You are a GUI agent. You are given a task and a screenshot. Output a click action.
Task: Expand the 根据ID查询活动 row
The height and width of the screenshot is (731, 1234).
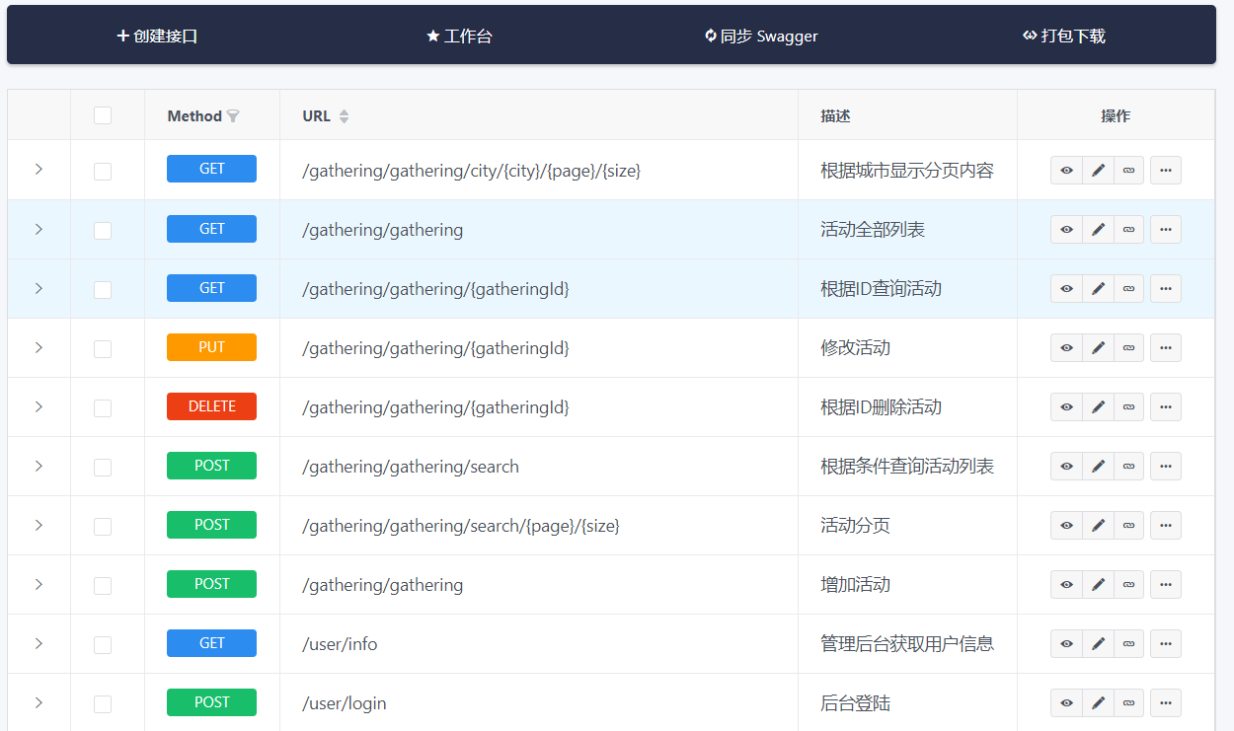[x=39, y=288]
